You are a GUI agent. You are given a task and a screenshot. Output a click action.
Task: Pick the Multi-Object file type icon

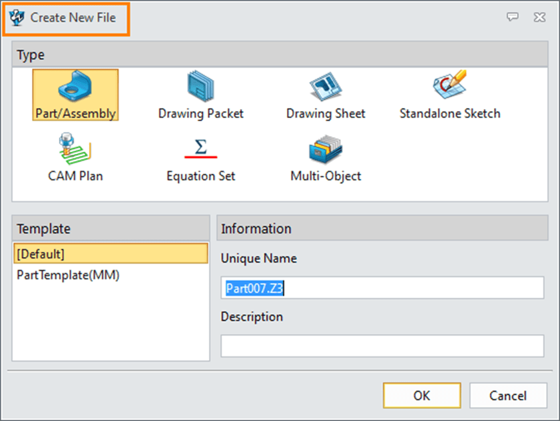[x=326, y=149]
